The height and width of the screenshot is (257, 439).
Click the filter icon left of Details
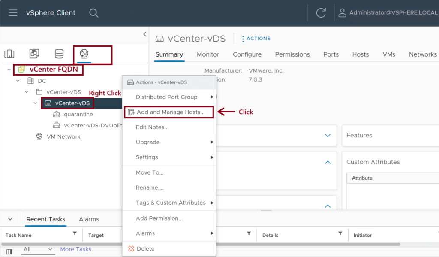[x=249, y=233]
